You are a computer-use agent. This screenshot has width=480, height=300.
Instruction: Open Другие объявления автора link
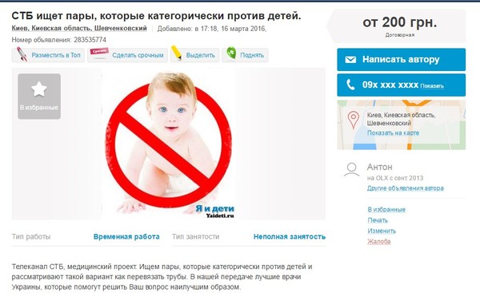click(x=406, y=188)
